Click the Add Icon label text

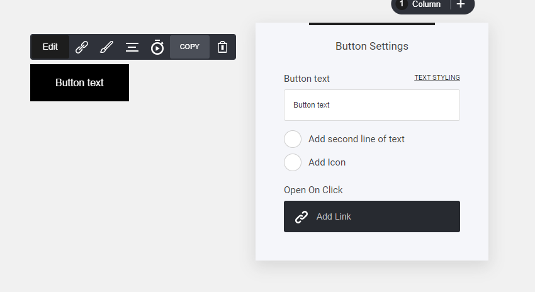327,162
